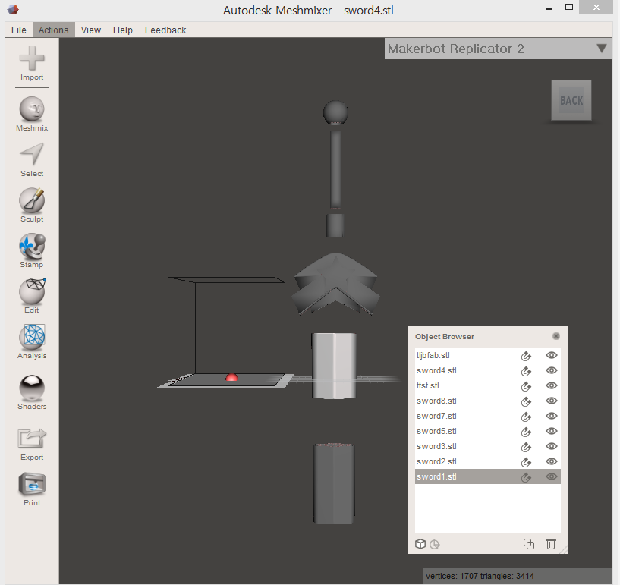Screen dimensions: 620x585
Task: Toggle visibility of sword5.stl
Action: tap(552, 431)
